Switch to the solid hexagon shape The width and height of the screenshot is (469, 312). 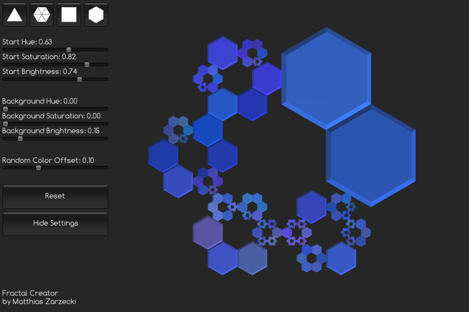click(96, 15)
